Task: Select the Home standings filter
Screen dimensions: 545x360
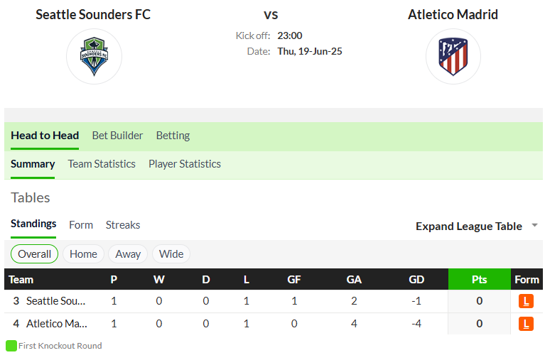Action: pyautogui.click(x=83, y=254)
